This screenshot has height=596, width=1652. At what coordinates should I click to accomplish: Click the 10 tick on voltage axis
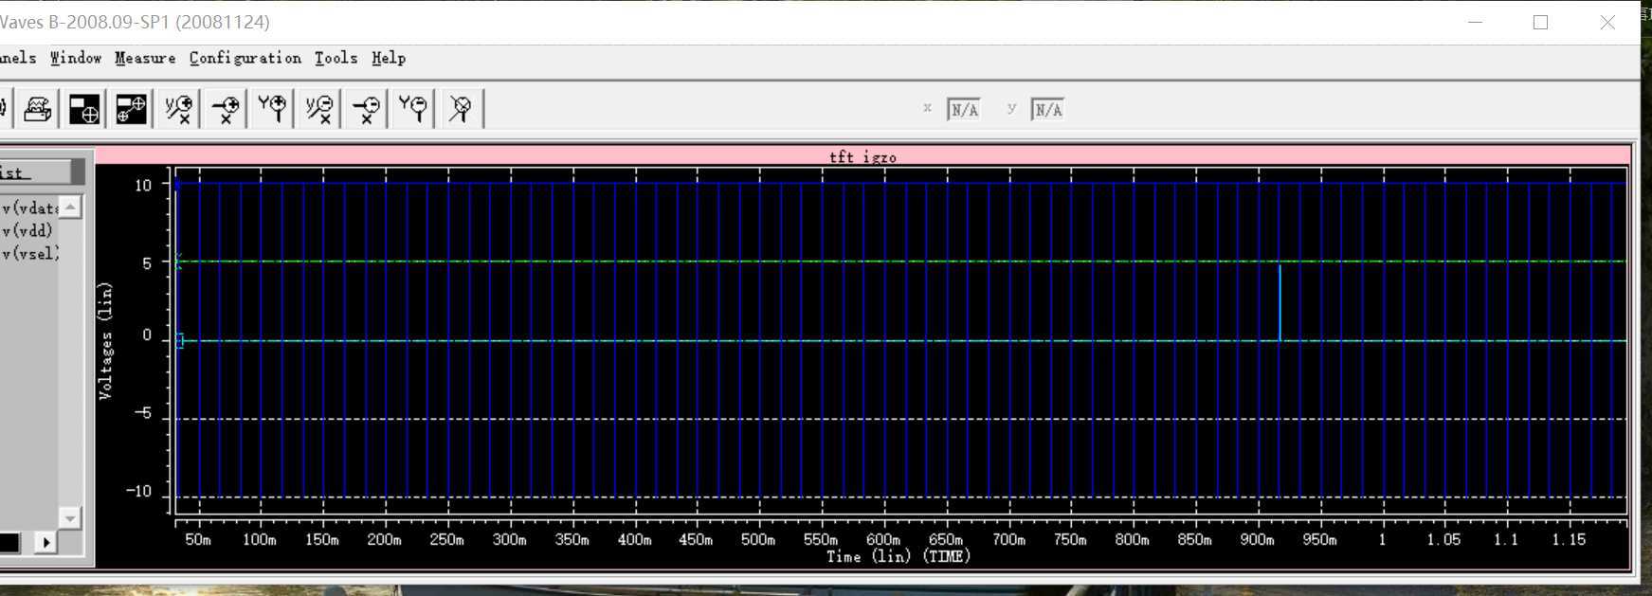(x=143, y=185)
